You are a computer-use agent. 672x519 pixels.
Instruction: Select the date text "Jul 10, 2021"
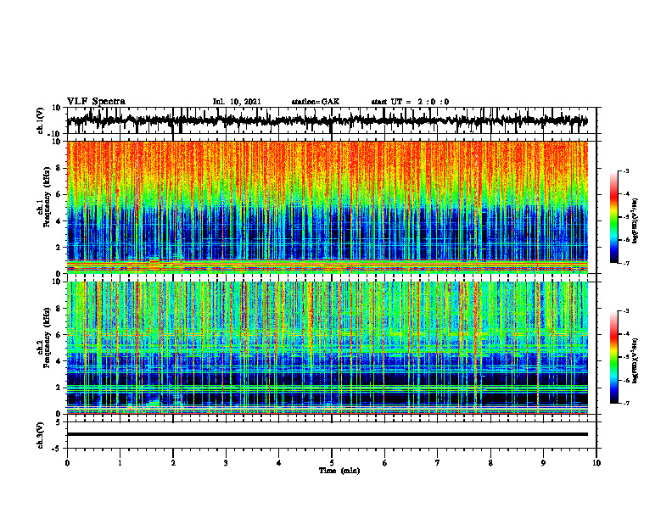237,102
